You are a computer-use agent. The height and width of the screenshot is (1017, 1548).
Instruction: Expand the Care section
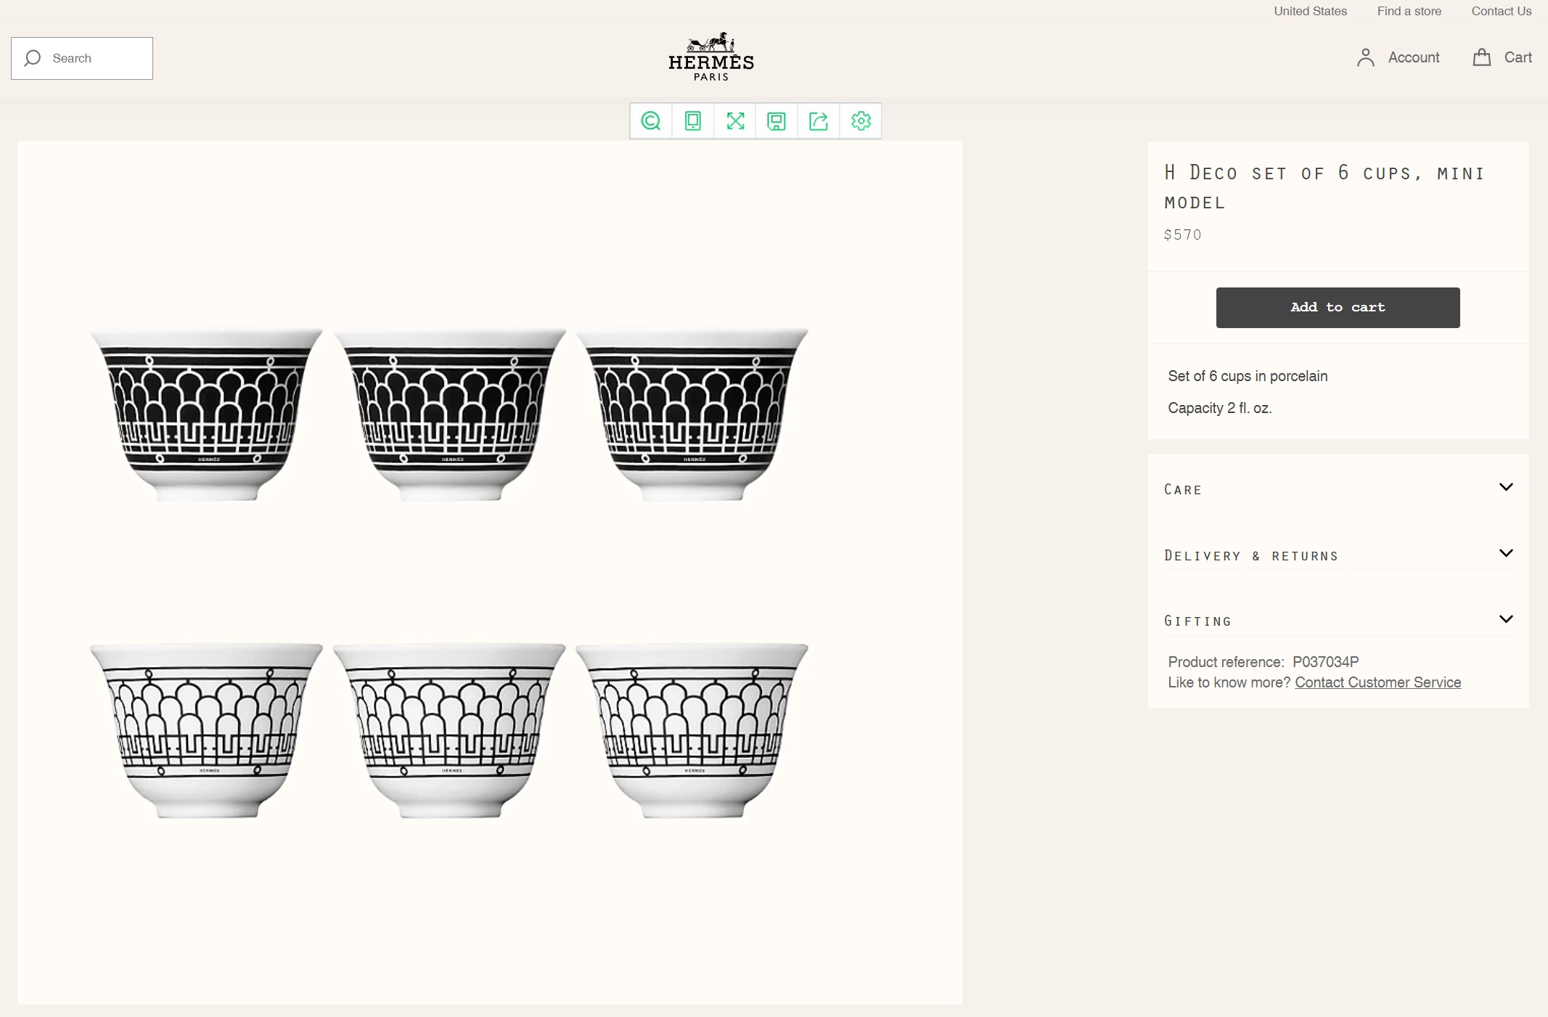(1506, 487)
